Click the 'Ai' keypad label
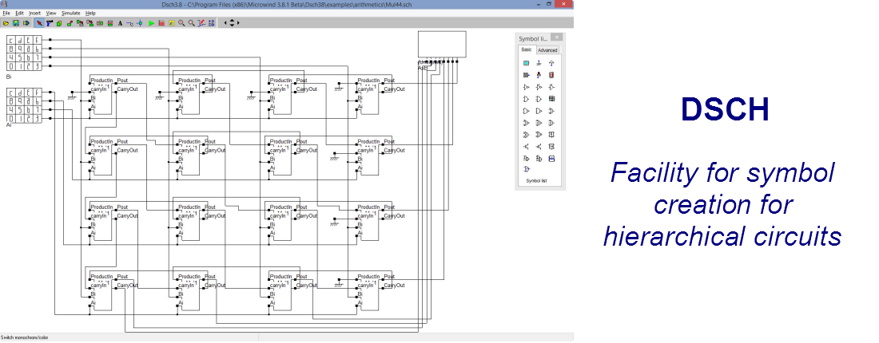This screenshot has width=879, height=343. click(9, 125)
